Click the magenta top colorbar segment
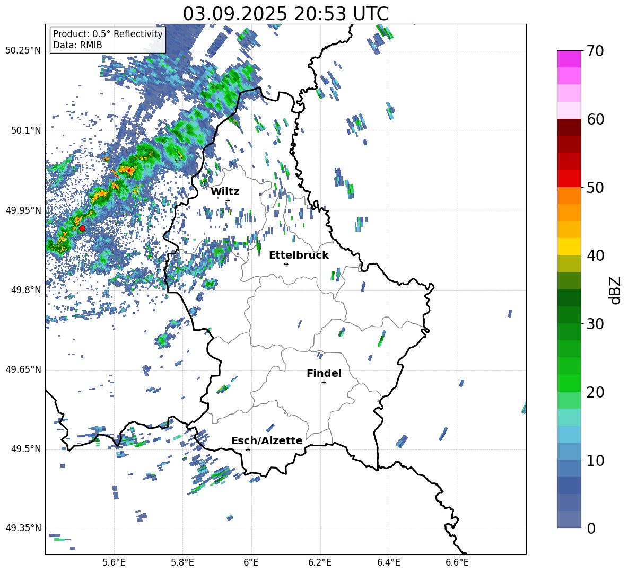Screen dimensions: 628x573 click(x=569, y=59)
